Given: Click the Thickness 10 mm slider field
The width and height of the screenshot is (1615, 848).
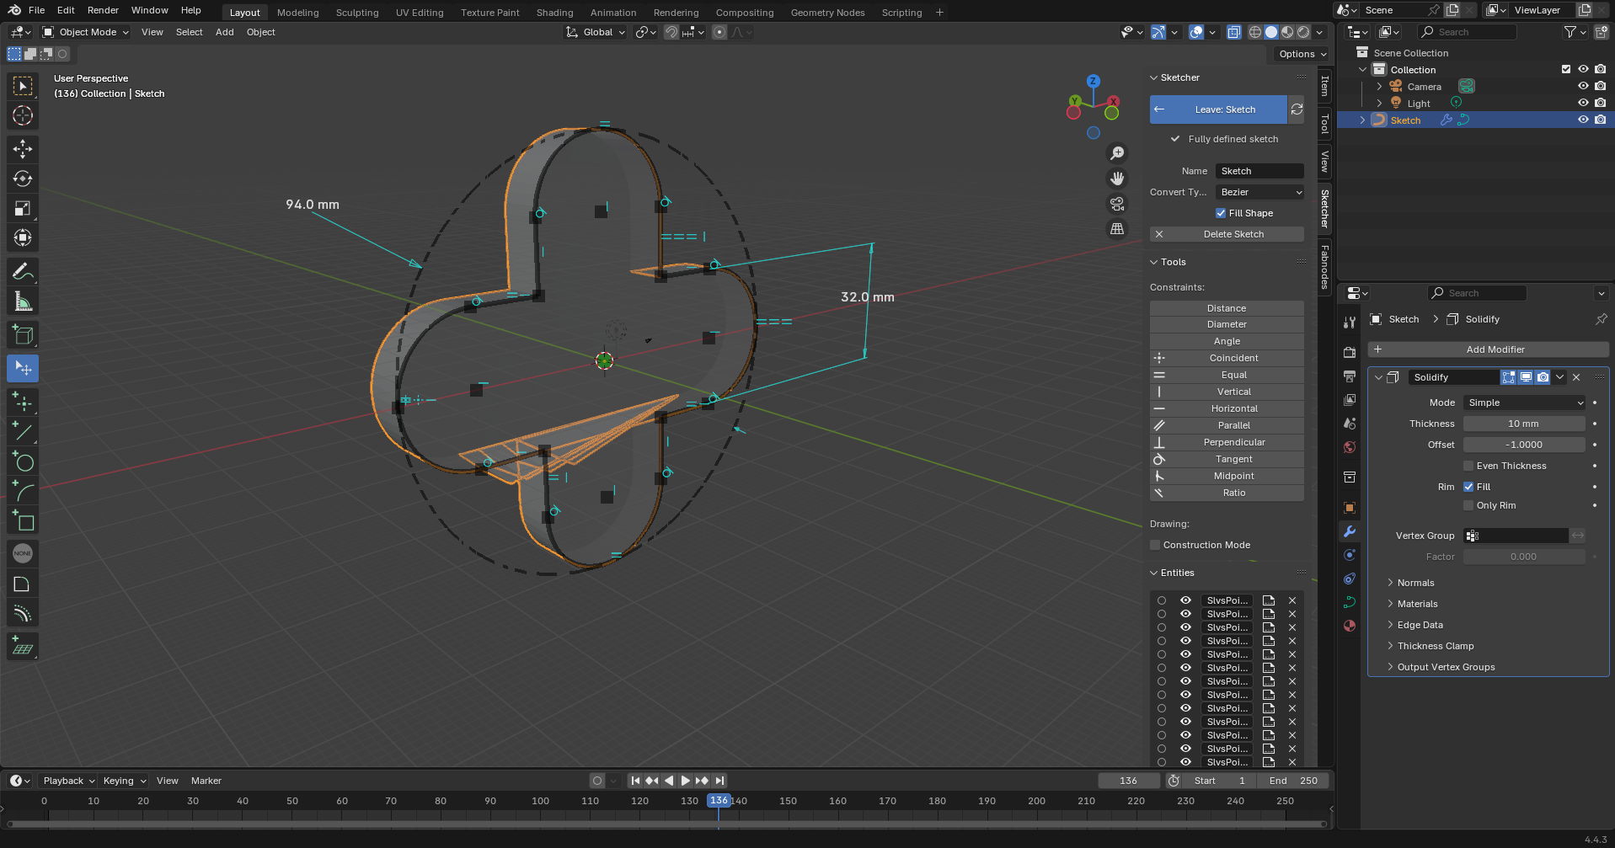Looking at the screenshot, I should tap(1523, 424).
